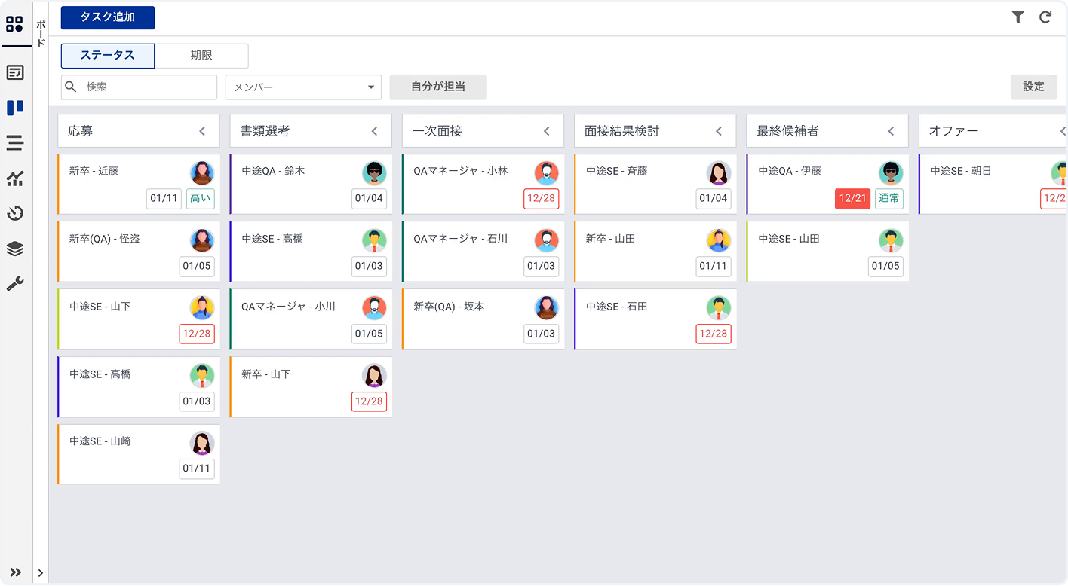Click the 設定 button
Viewport: 1068px width, 586px height.
pyautogui.click(x=1033, y=87)
